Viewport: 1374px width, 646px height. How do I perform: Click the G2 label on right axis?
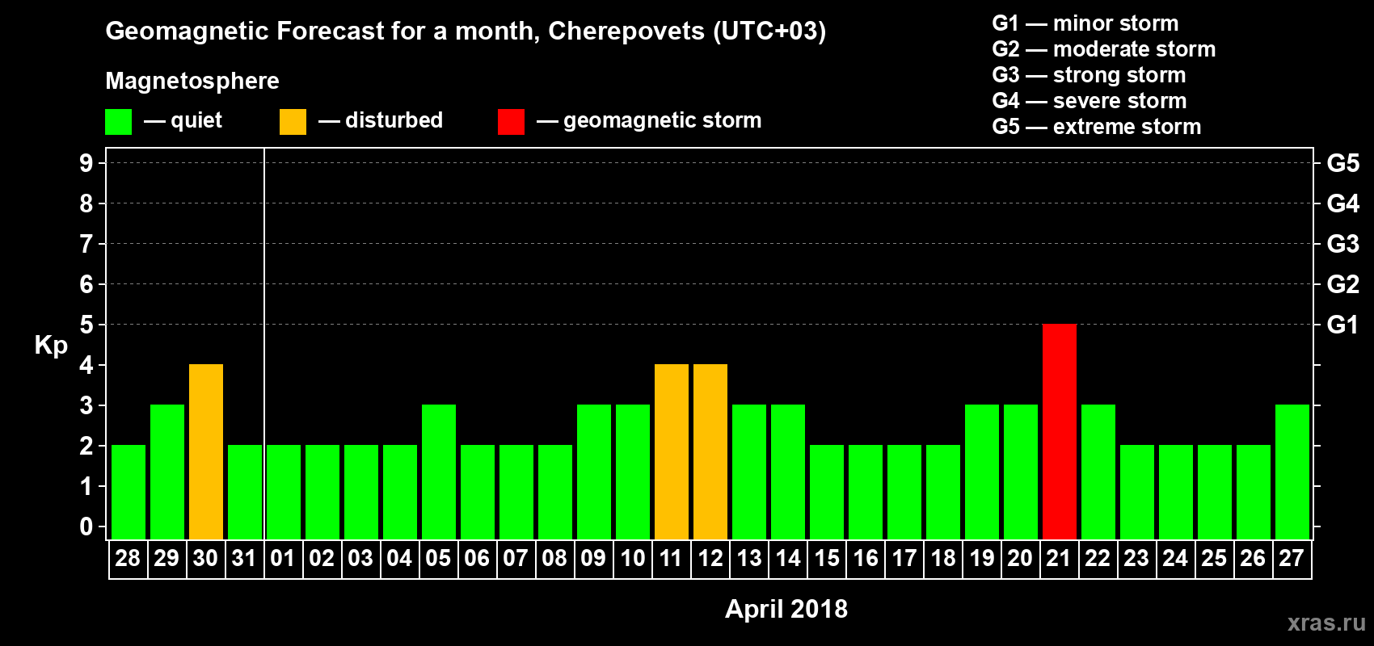tap(1343, 284)
